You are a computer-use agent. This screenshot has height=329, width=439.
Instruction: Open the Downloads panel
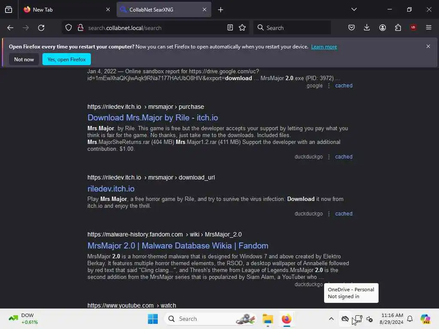[367, 28]
